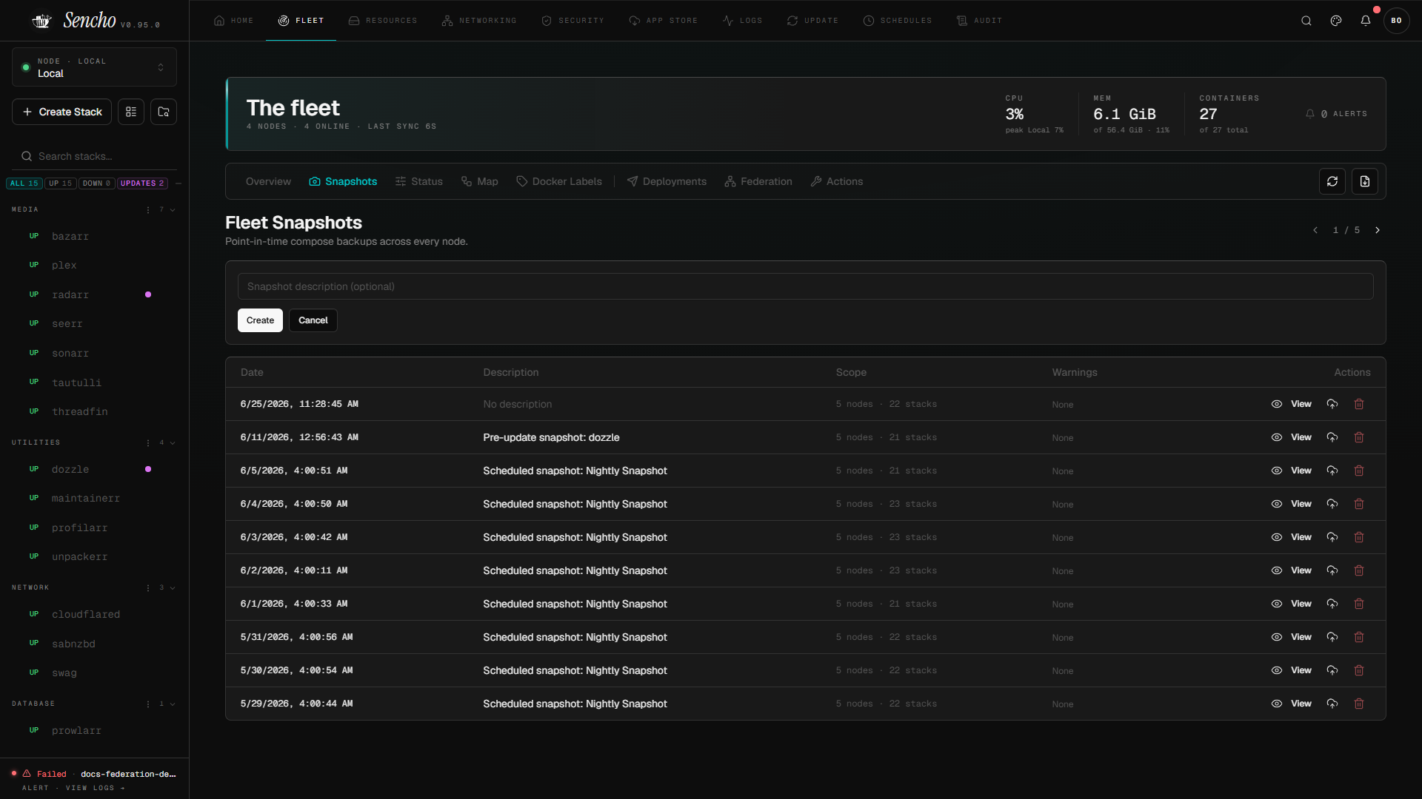1422x799 pixels.
Task: Focus the Snapshot description field
Action: click(x=806, y=286)
